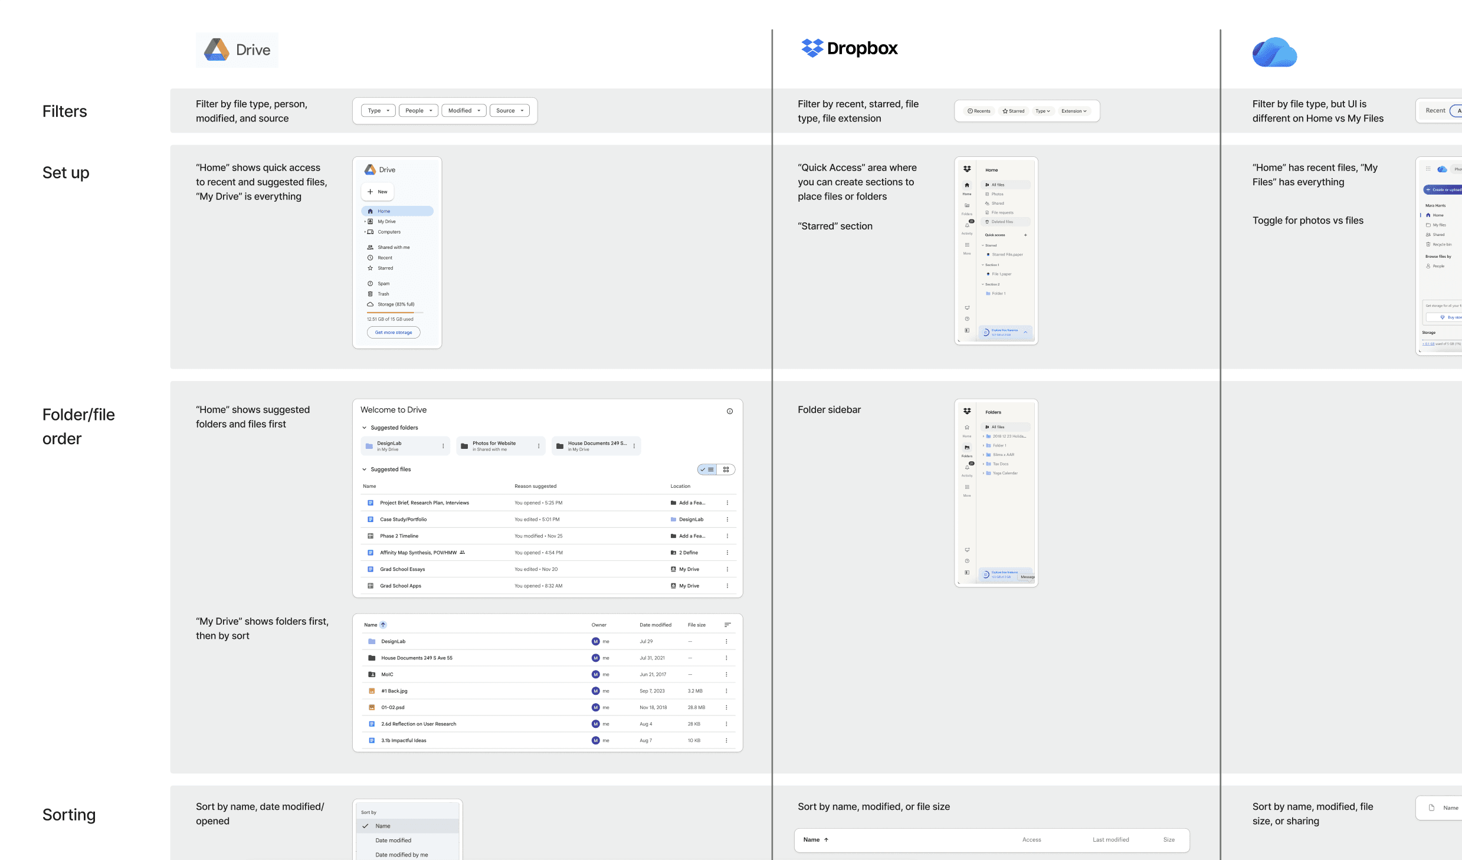Switch to grid layout view icon
This screenshot has height=860, width=1462.
tap(726, 470)
